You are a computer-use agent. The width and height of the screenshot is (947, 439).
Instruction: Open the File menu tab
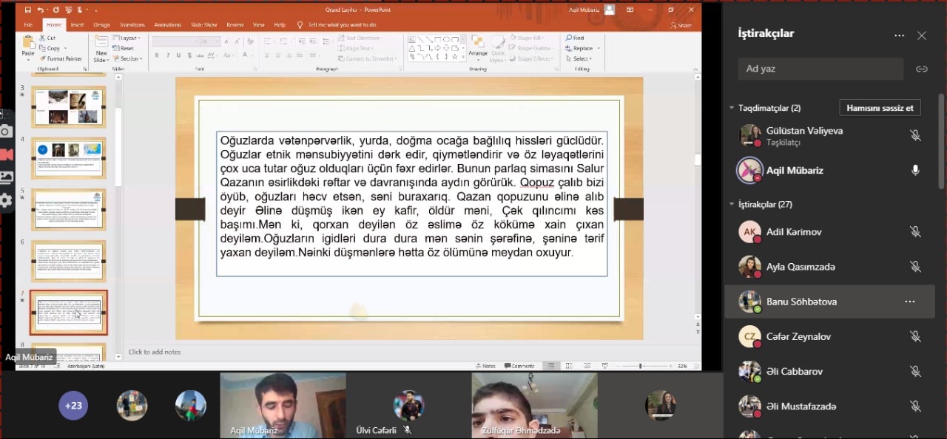pos(28,25)
